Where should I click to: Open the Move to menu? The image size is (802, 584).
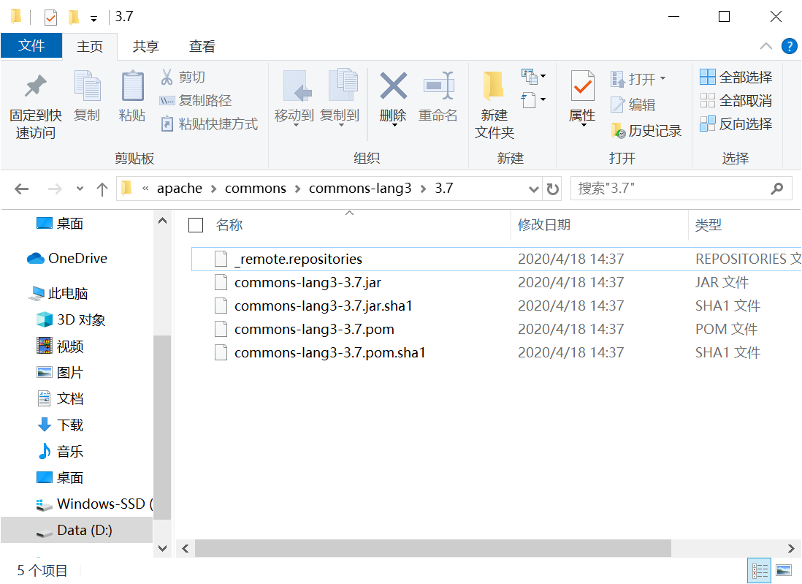294,97
